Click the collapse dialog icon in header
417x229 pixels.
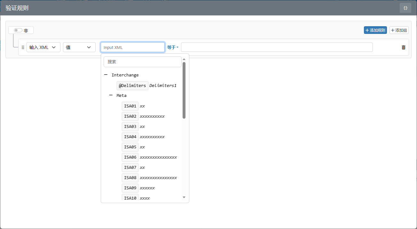pyautogui.click(x=405, y=8)
